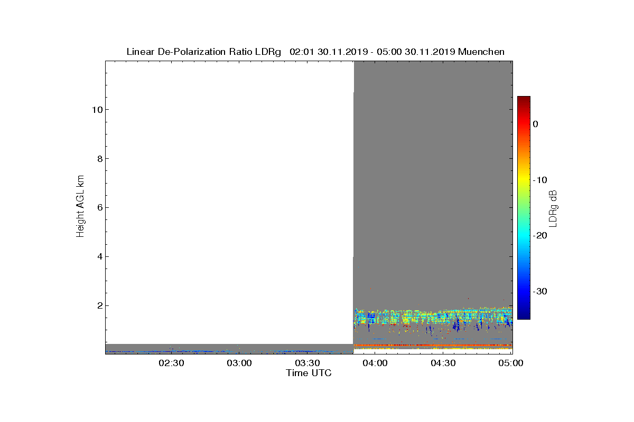Screen dimensions: 634x422
Task: Click the red-orange band near the ground after 04:00
Action: pos(433,346)
